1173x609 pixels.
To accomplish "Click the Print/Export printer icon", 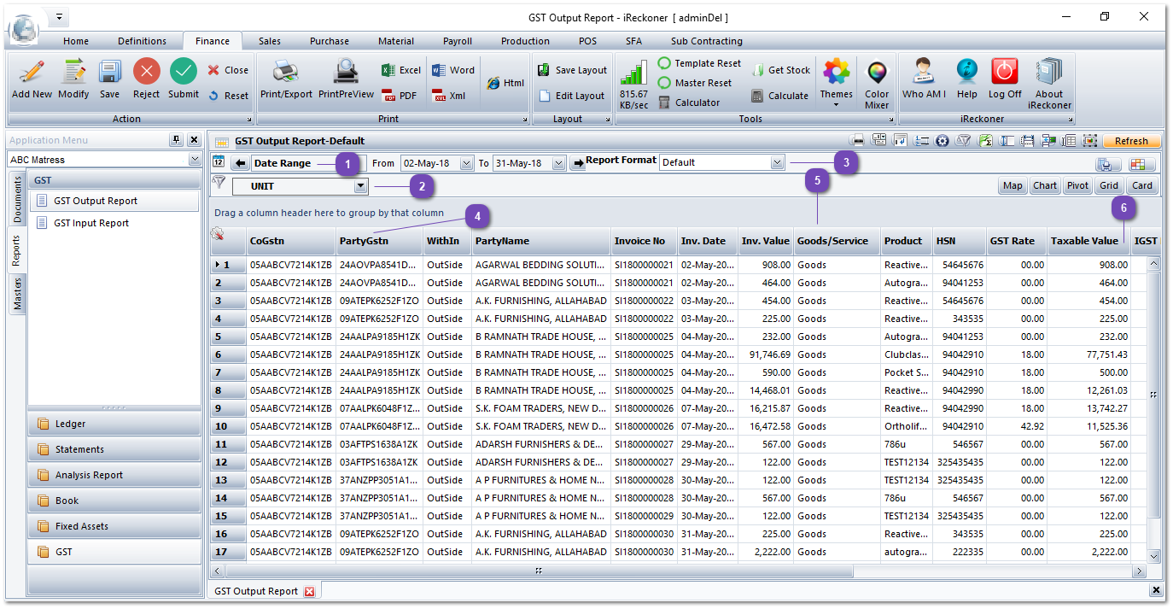I will pyautogui.click(x=286, y=73).
